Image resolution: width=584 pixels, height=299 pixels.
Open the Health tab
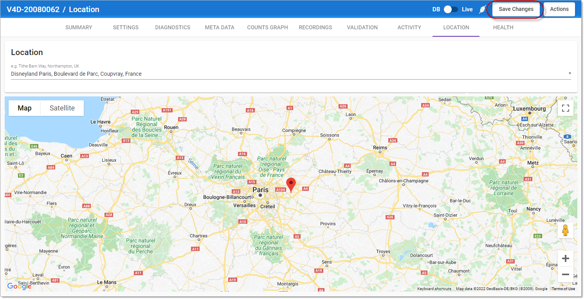pyautogui.click(x=503, y=27)
